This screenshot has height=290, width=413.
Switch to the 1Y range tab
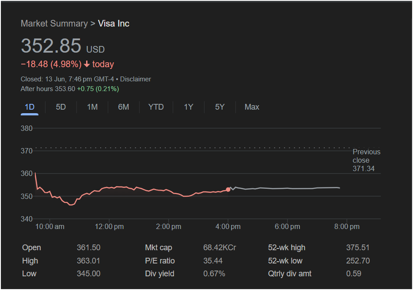[x=189, y=107]
